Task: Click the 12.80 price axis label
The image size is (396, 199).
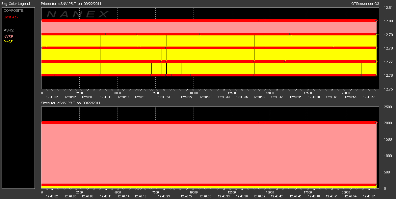Action: 388,21
